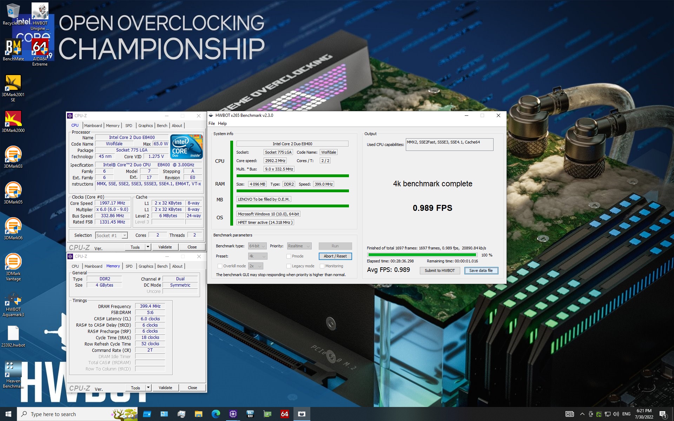Switch to CPU-Z purple taskbar icon
674x421 pixels.
[233, 414]
